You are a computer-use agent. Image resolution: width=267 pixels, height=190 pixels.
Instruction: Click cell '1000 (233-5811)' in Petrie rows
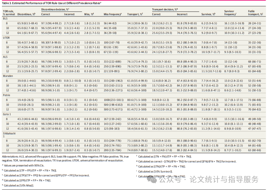[x=114, y=100]
